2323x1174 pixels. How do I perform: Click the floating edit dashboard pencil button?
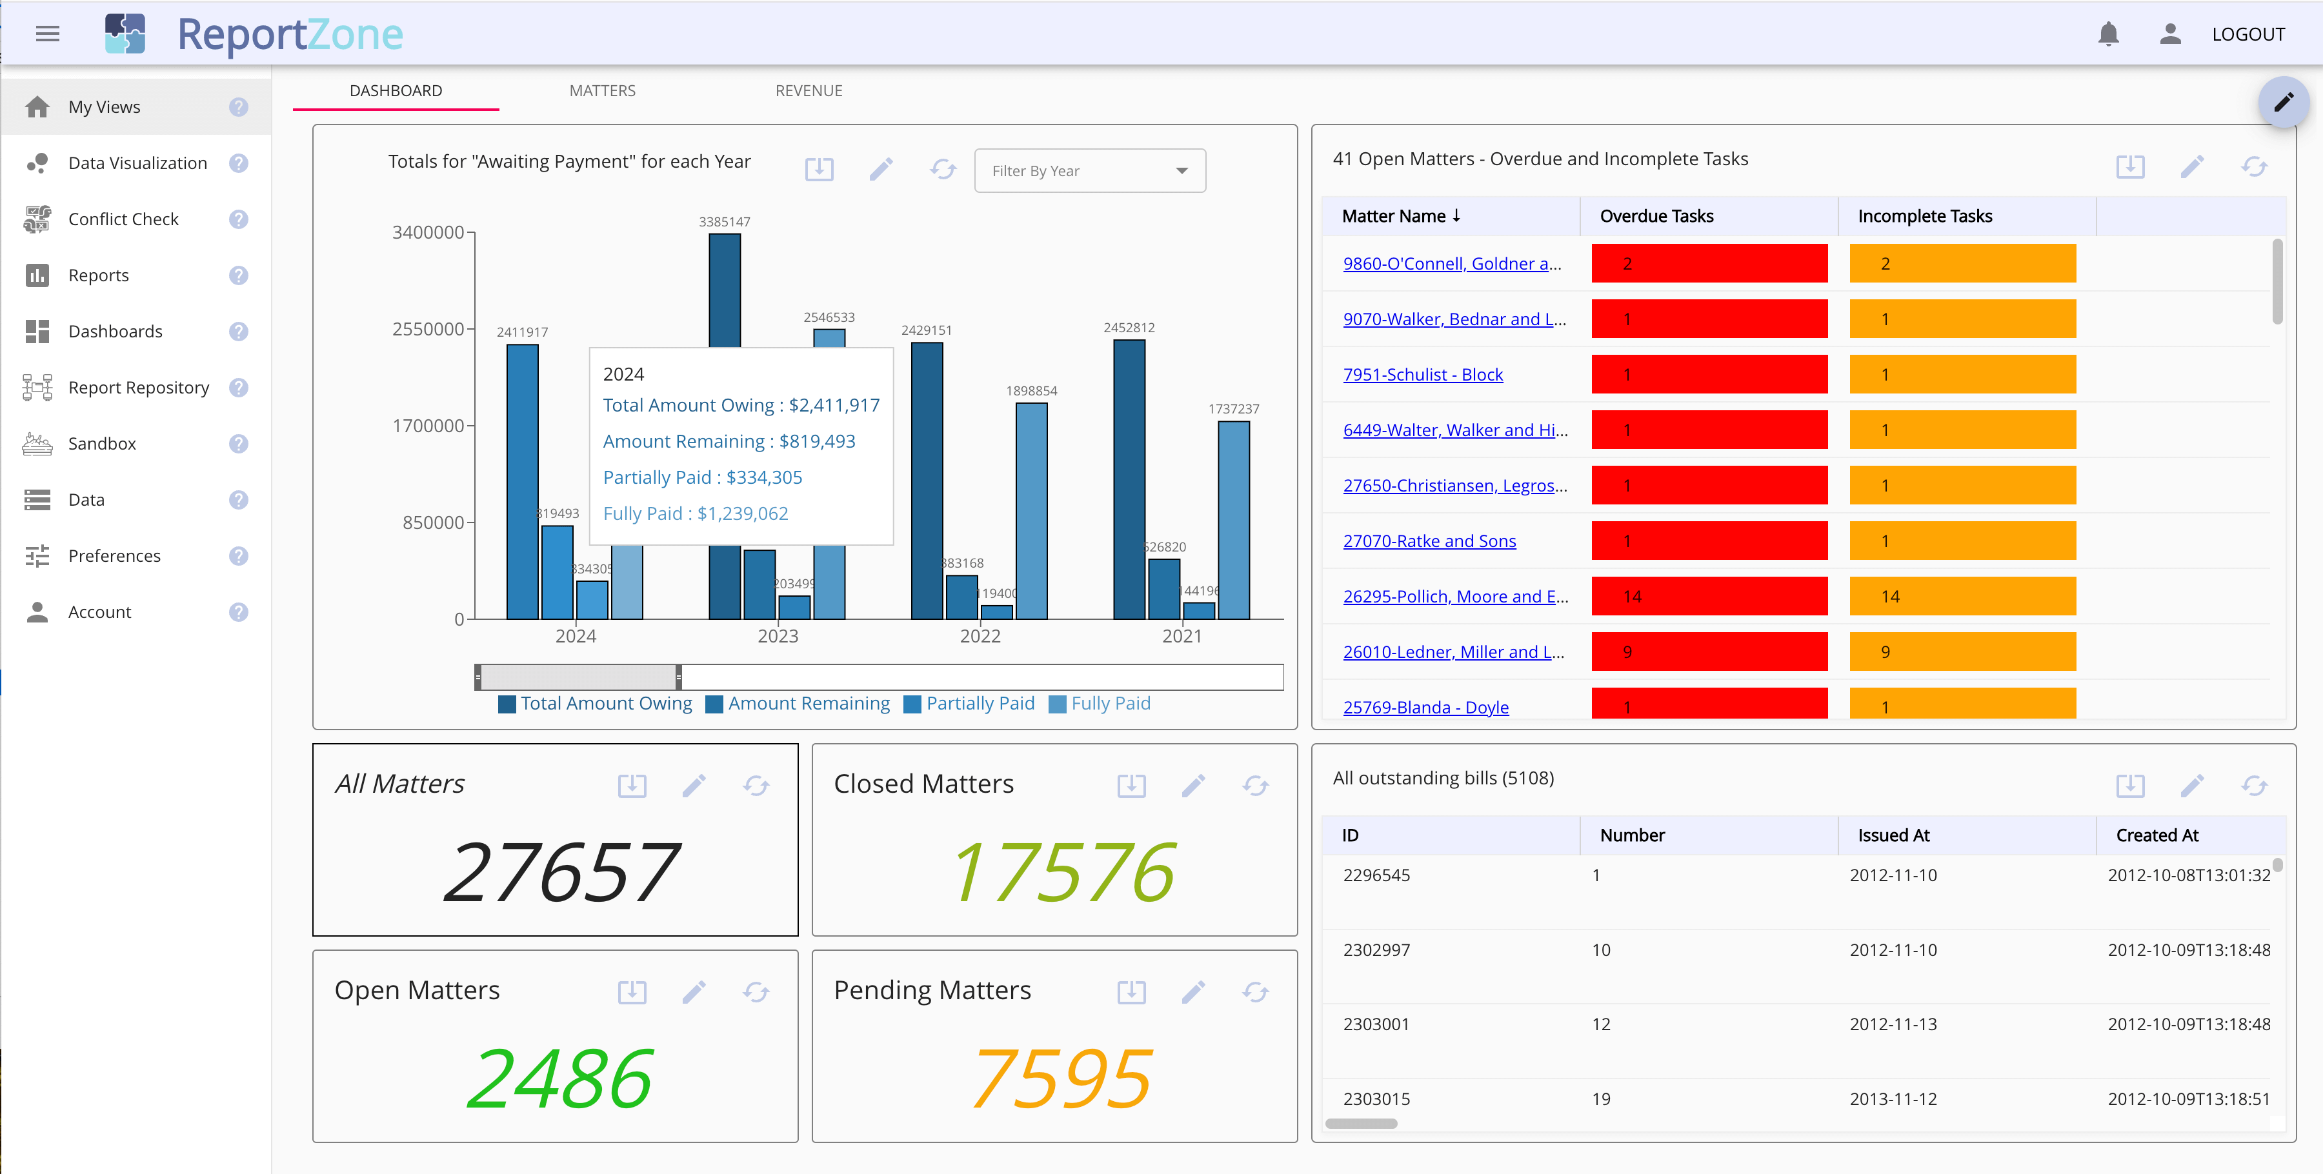2282,102
